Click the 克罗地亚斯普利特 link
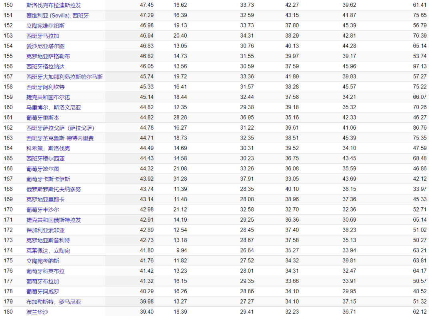 pyautogui.click(x=48, y=240)
